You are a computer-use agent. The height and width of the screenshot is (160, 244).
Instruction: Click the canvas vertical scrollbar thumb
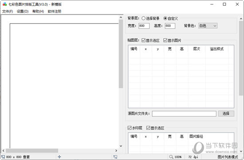[121, 54]
